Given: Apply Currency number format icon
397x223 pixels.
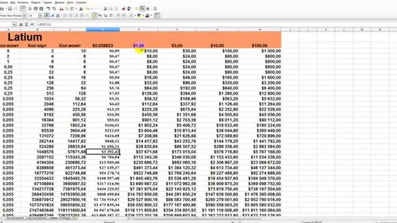Looking at the screenshot, I should point(94,15).
